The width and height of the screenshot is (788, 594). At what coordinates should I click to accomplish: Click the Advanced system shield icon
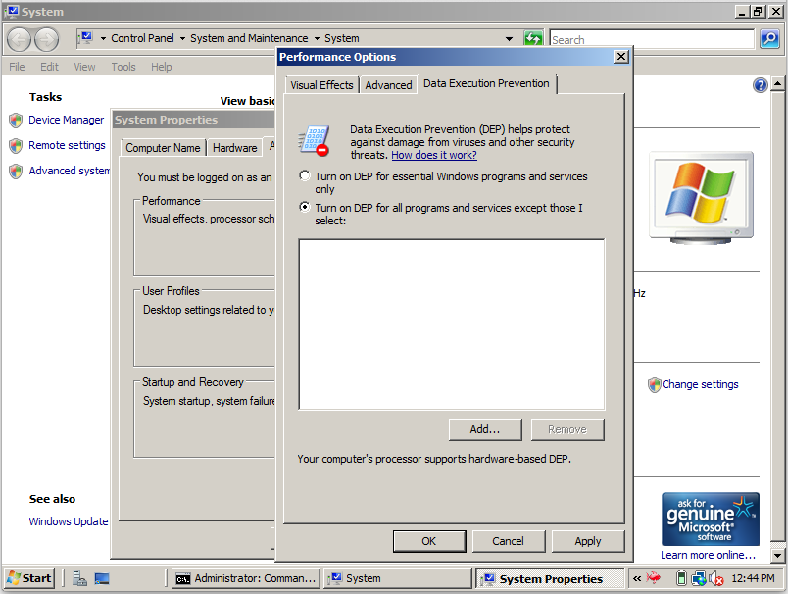click(16, 172)
